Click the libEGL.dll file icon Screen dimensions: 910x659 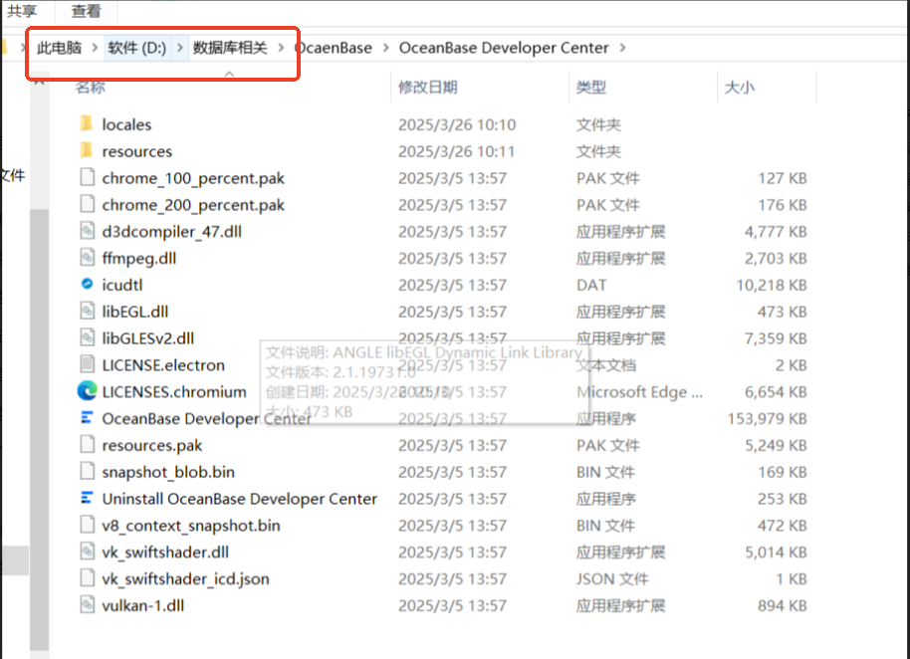tap(87, 311)
